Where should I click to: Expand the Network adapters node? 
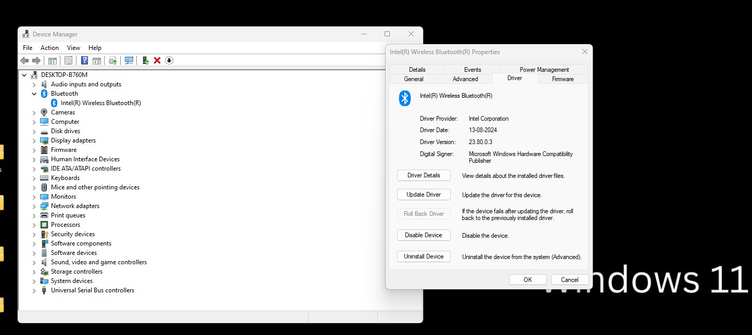point(34,206)
